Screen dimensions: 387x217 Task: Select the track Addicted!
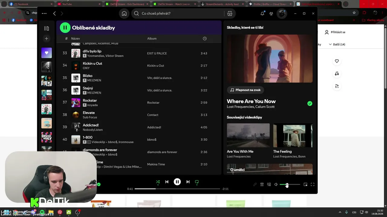[91, 125]
